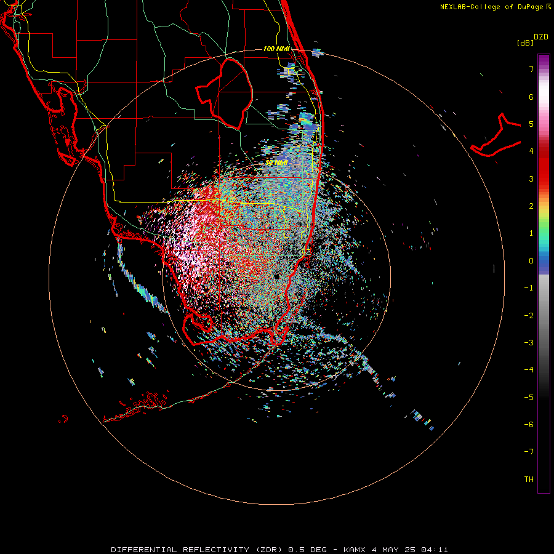
Task: Click the Lake Okeechobee red outline
Action: [x=225, y=94]
